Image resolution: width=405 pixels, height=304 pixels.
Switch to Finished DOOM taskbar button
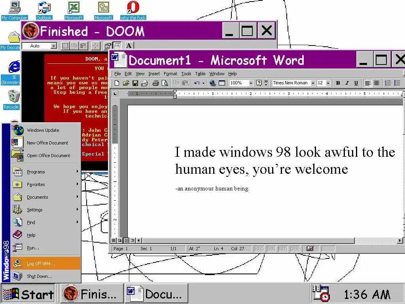[x=92, y=294]
